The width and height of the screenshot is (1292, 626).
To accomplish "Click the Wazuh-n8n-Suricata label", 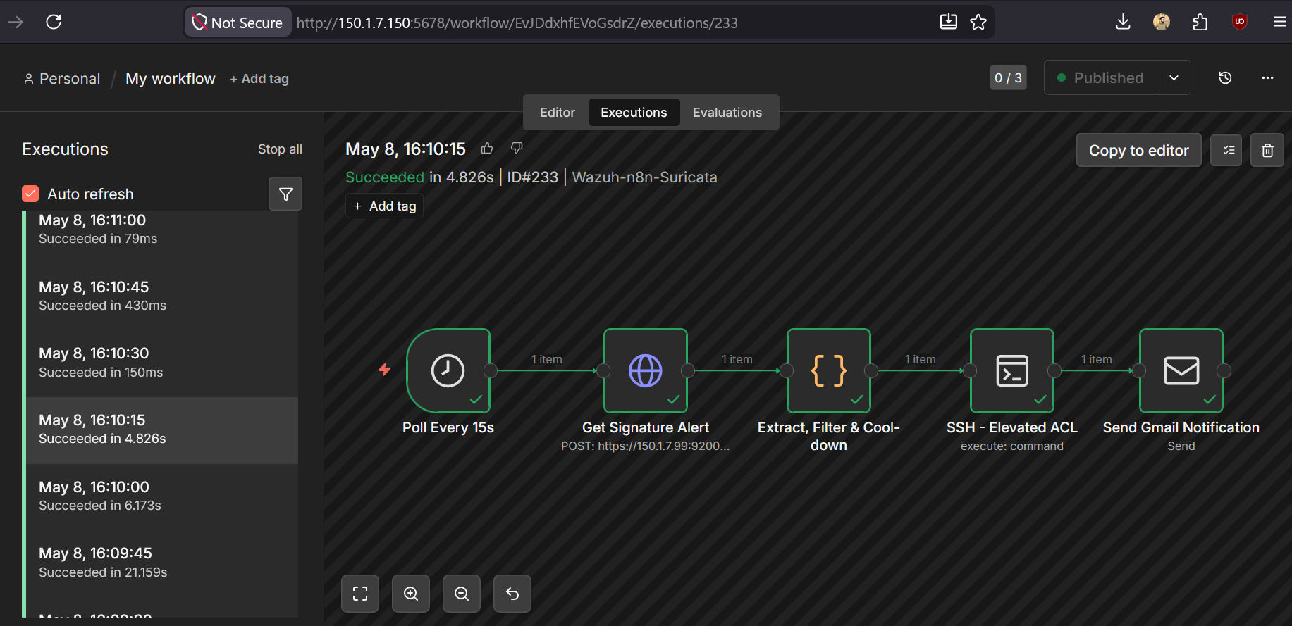I will click(x=644, y=177).
